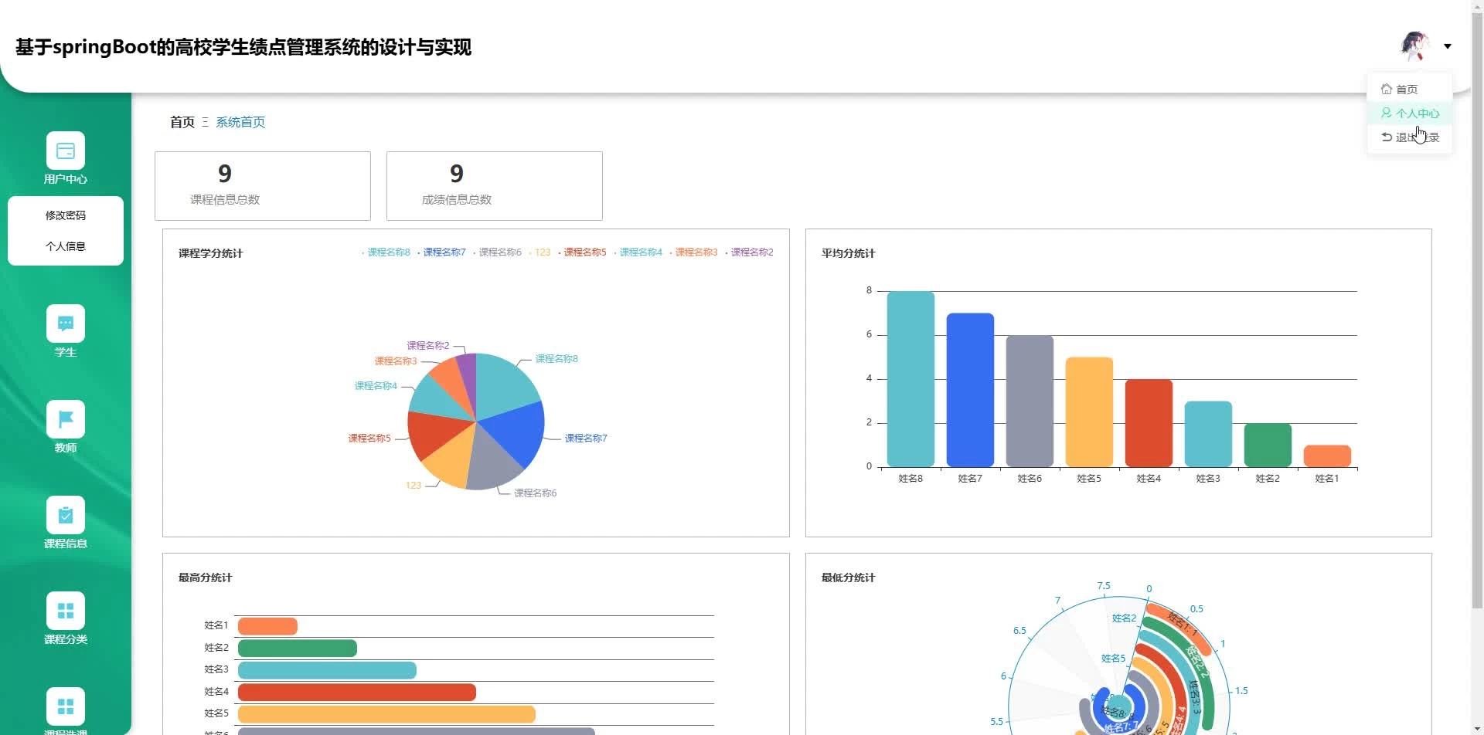The height and width of the screenshot is (735, 1484).
Task: Select 个人中心 in the user dropdown menu
Action: [1410, 113]
